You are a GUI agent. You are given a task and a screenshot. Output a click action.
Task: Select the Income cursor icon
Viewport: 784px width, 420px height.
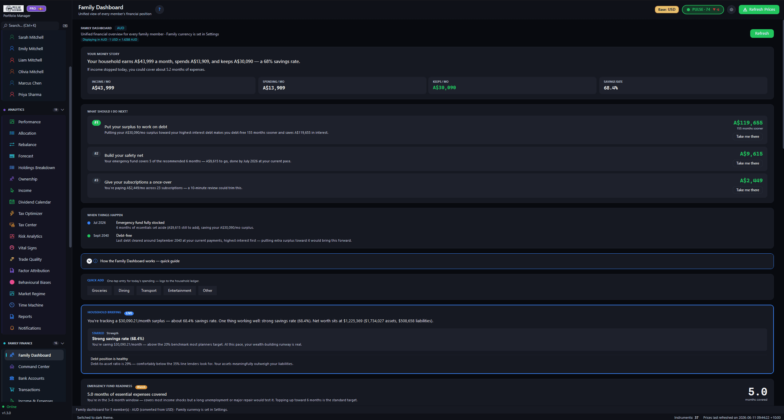coord(12,190)
